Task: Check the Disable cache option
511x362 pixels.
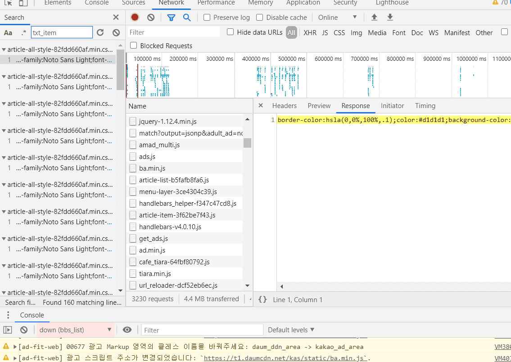Action: coord(259,18)
